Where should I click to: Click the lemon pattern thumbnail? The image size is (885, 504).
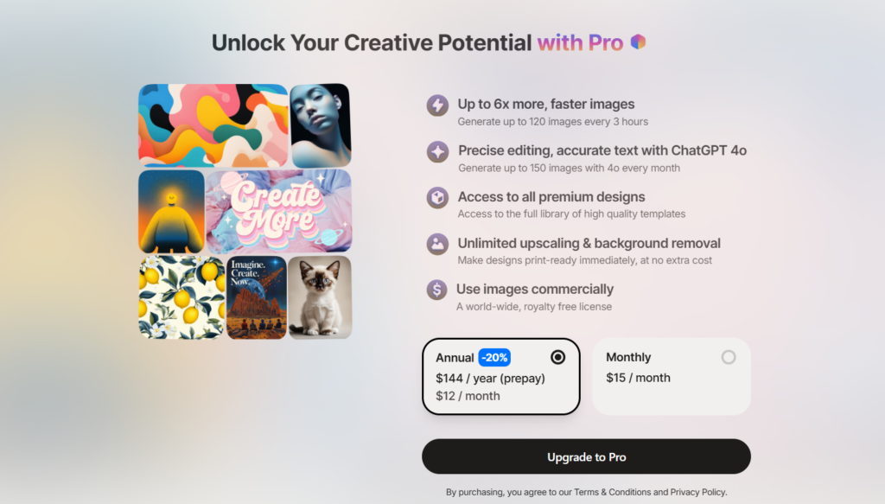coord(181,297)
